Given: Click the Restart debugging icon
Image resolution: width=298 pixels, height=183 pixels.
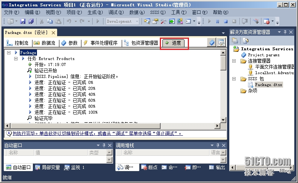Looking at the screenshot, I should coord(234,21).
